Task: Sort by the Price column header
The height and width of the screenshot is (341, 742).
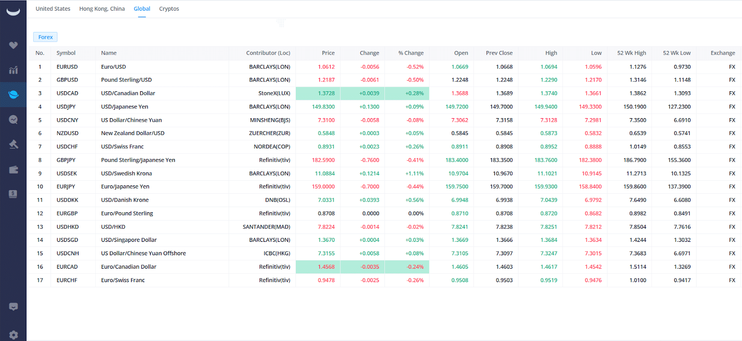Action: pyautogui.click(x=328, y=53)
